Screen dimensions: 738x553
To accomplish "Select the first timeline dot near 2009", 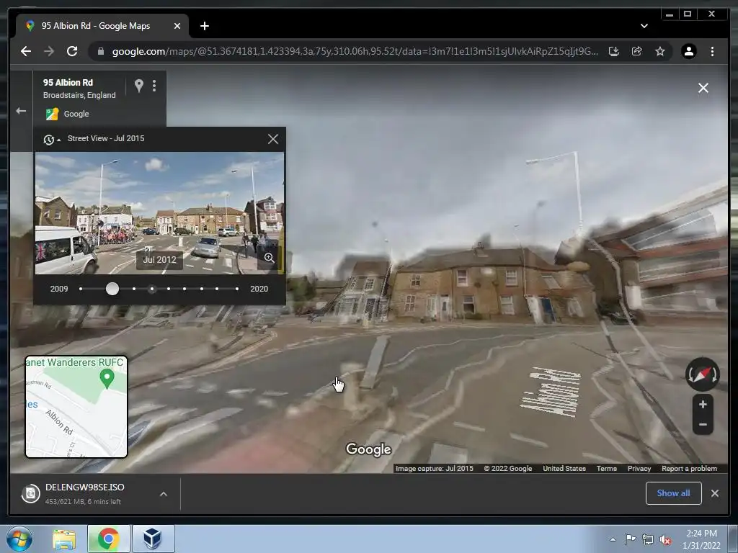I will 81,289.
